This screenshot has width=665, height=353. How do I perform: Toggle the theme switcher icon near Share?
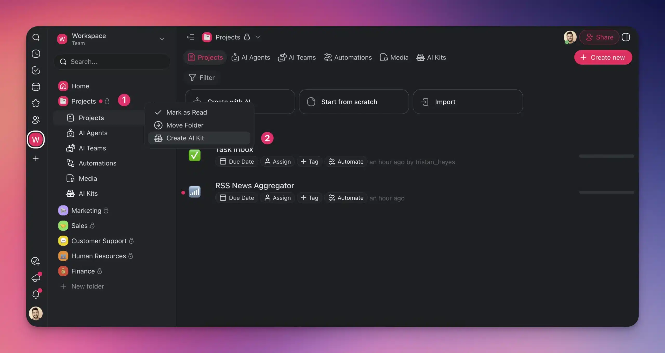pos(626,37)
